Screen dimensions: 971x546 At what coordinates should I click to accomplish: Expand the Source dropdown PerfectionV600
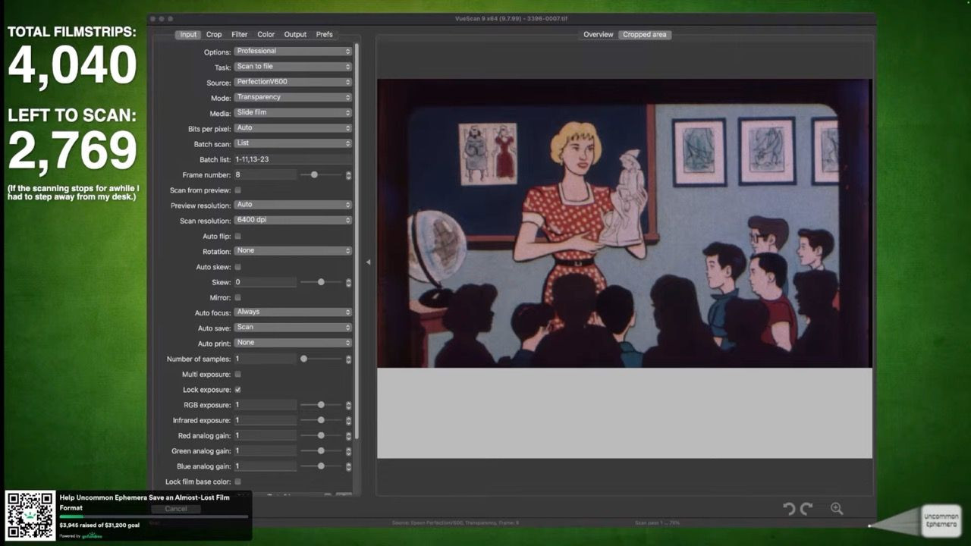coord(293,82)
